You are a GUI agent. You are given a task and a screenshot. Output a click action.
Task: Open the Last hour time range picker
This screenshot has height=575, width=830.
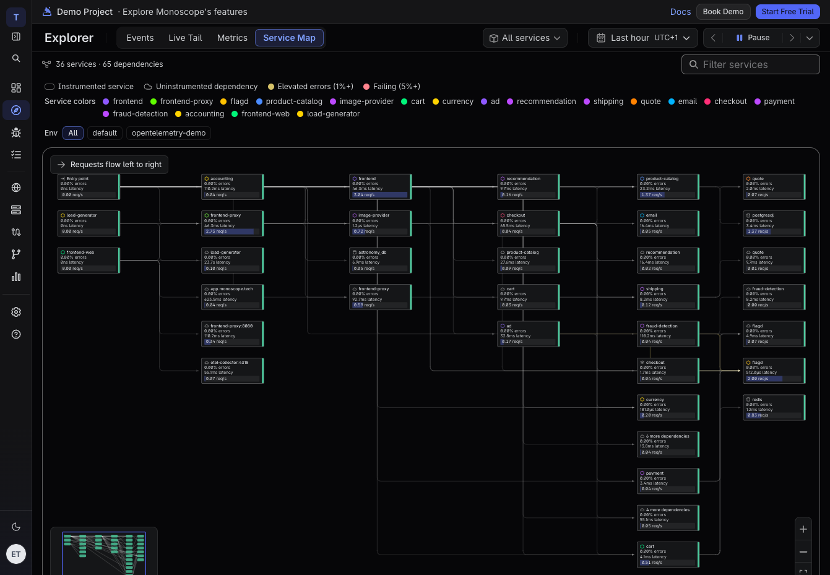click(x=643, y=38)
